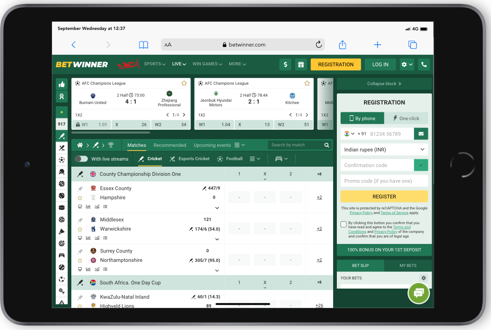Screen dimensions: 491x330
Task: Open the SPORTS dropdown menu
Action: [x=155, y=64]
